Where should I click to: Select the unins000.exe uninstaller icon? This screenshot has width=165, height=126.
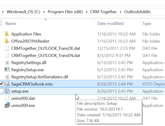click(7, 105)
